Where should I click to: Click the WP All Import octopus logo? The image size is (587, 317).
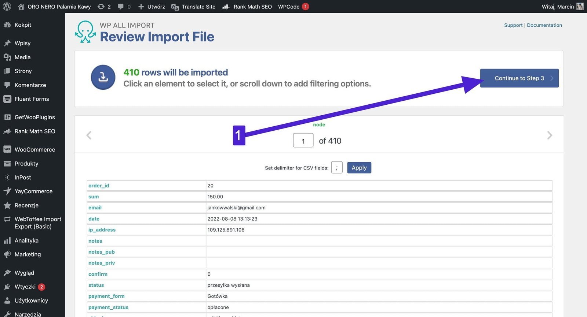[85, 32]
